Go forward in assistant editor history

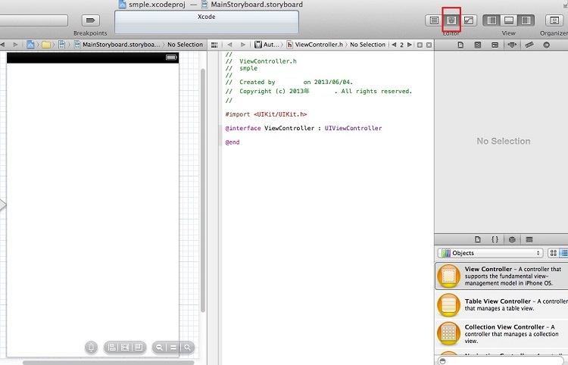[242, 45]
